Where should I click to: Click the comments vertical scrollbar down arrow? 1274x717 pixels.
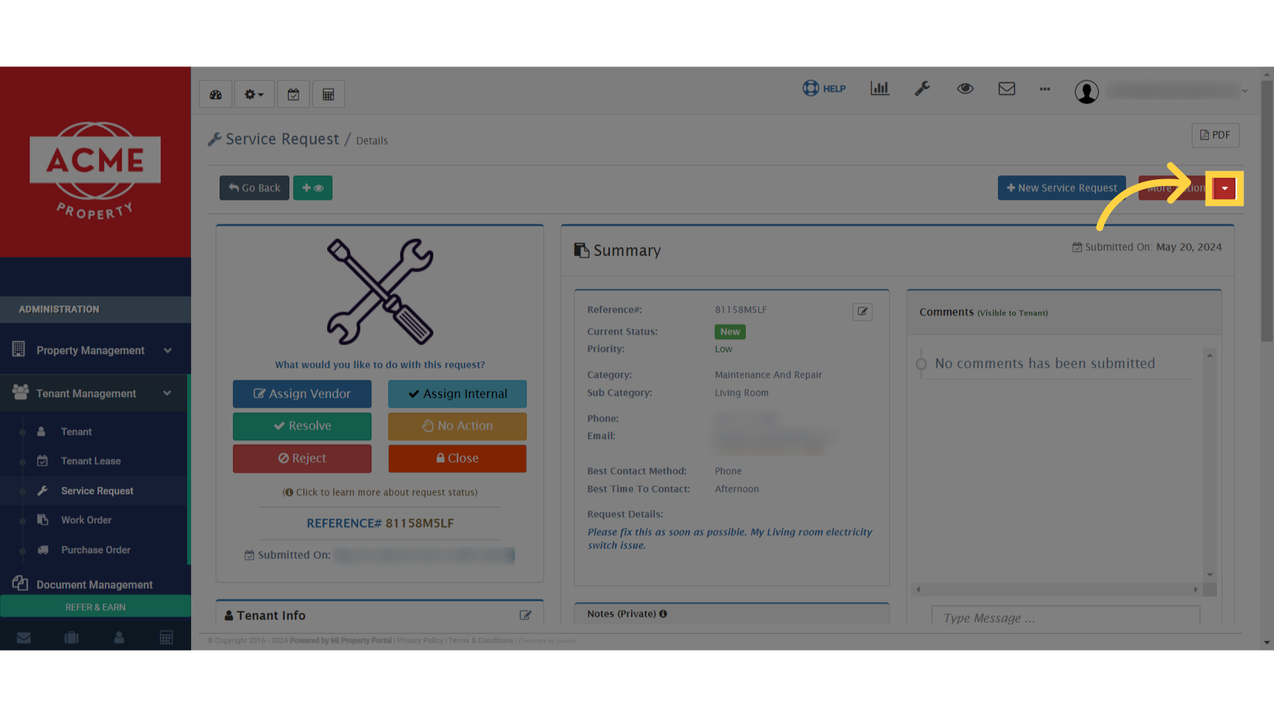click(1210, 575)
